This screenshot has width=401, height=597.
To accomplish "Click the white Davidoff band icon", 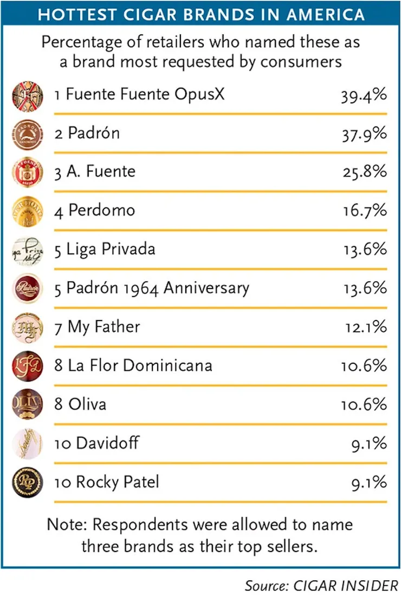I will click(x=28, y=444).
